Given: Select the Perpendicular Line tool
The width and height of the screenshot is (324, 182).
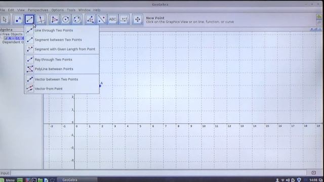Looking at the screenshot, I should click(40, 19).
